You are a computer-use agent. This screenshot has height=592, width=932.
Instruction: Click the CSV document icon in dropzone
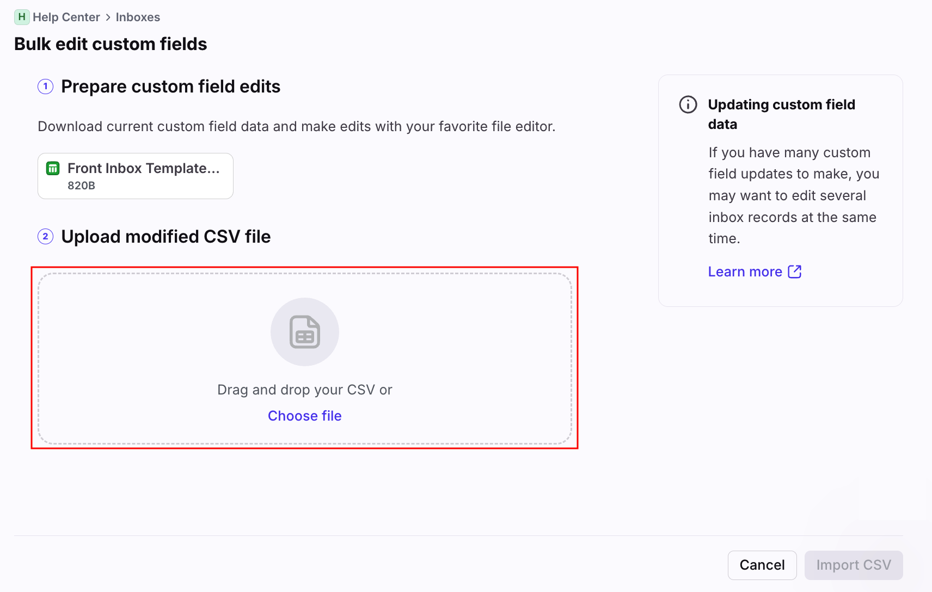coord(304,332)
